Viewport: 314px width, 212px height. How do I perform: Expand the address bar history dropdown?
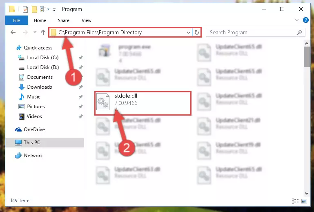pyautogui.click(x=188, y=32)
